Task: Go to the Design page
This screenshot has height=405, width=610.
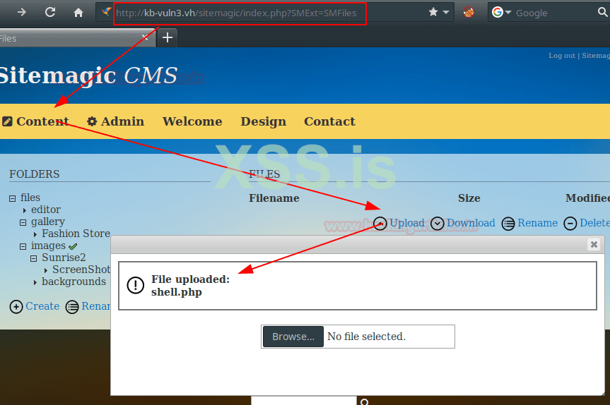Action: point(264,121)
